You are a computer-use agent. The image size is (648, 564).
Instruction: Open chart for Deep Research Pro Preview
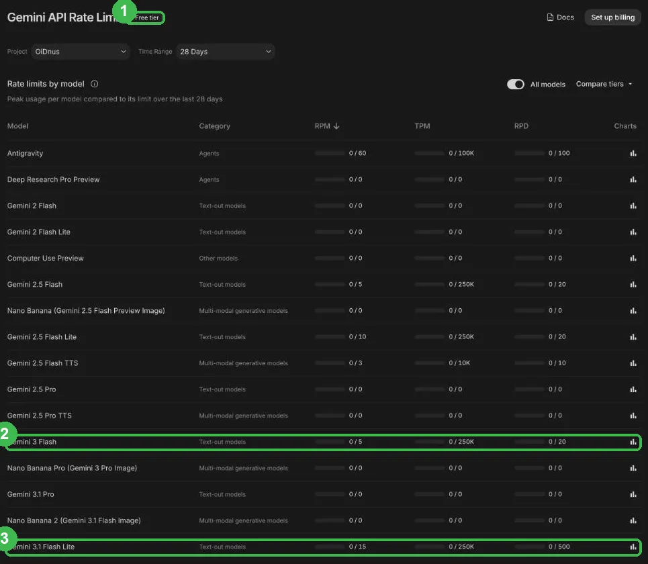tap(633, 179)
